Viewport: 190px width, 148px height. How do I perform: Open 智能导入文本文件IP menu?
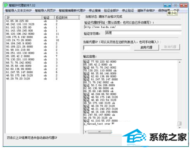(19, 10)
